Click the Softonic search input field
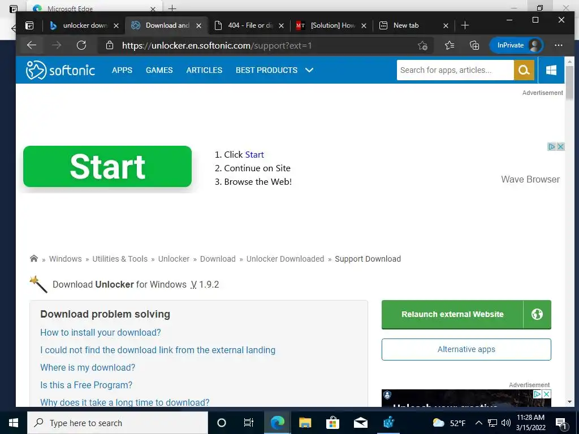This screenshot has height=434, width=579. pos(455,70)
